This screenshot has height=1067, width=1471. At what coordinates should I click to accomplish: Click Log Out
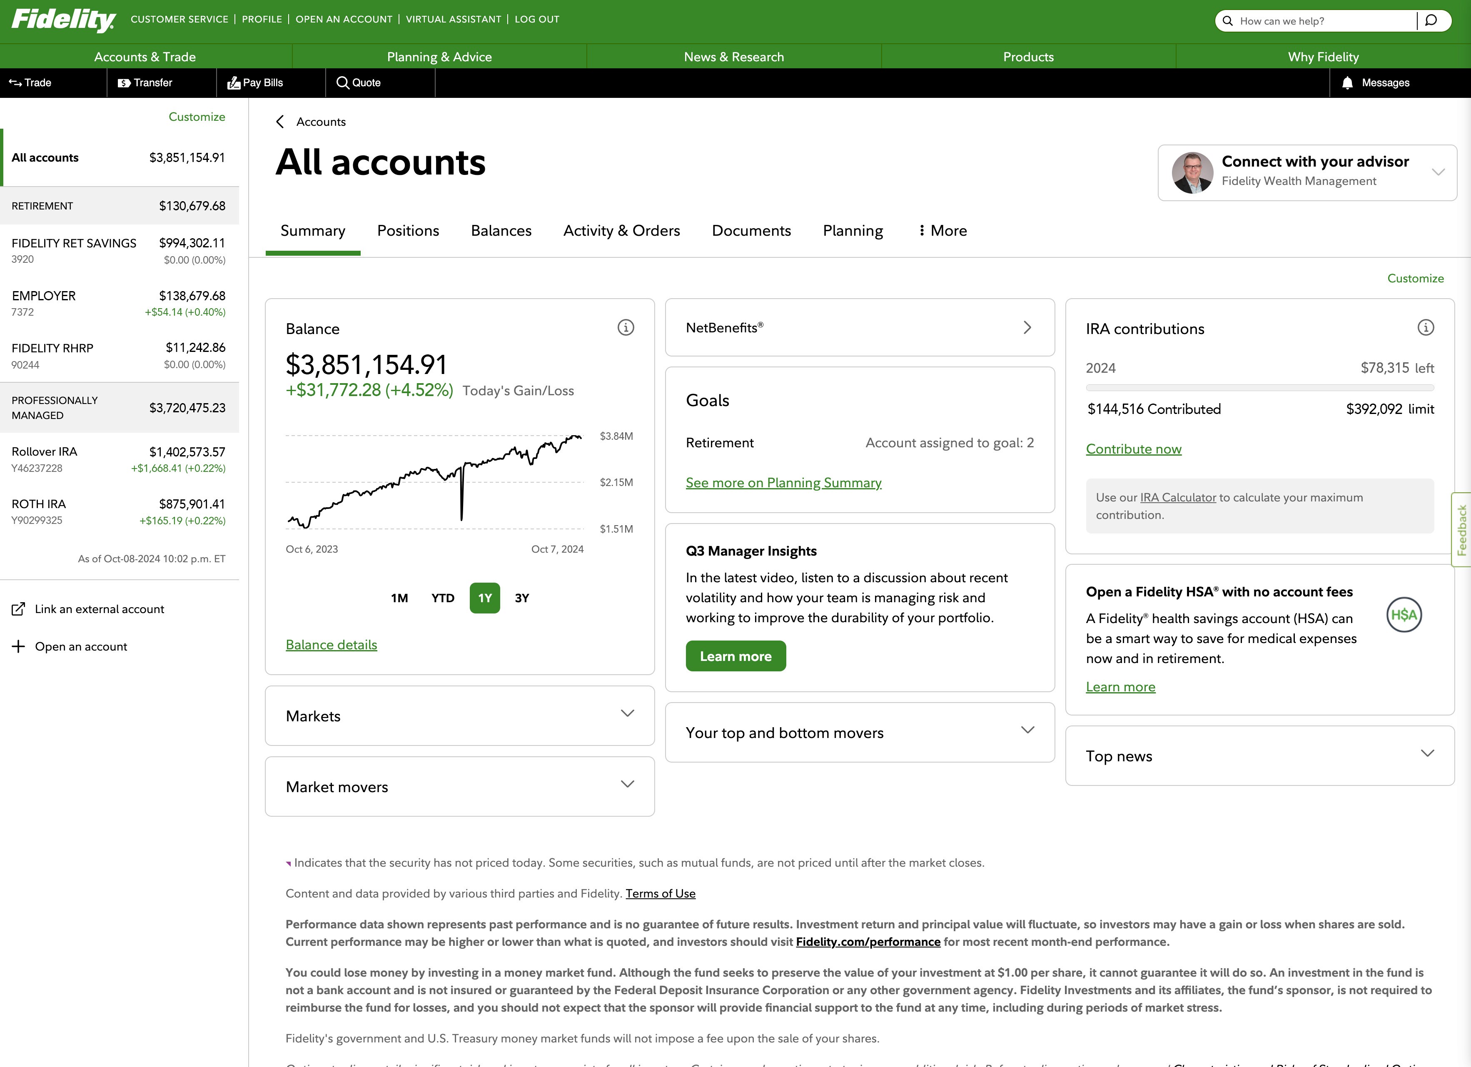[x=537, y=20]
